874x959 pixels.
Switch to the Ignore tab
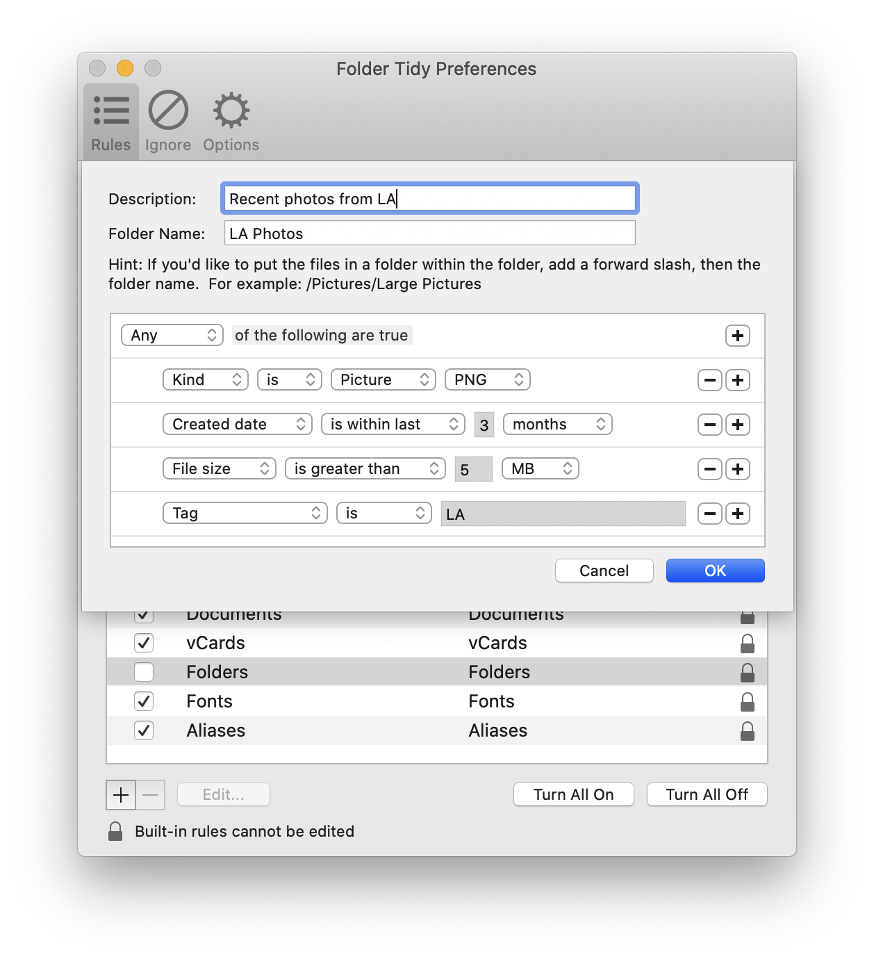(167, 120)
